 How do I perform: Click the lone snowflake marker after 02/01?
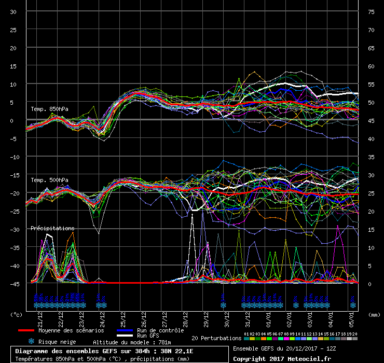coord(296,305)
